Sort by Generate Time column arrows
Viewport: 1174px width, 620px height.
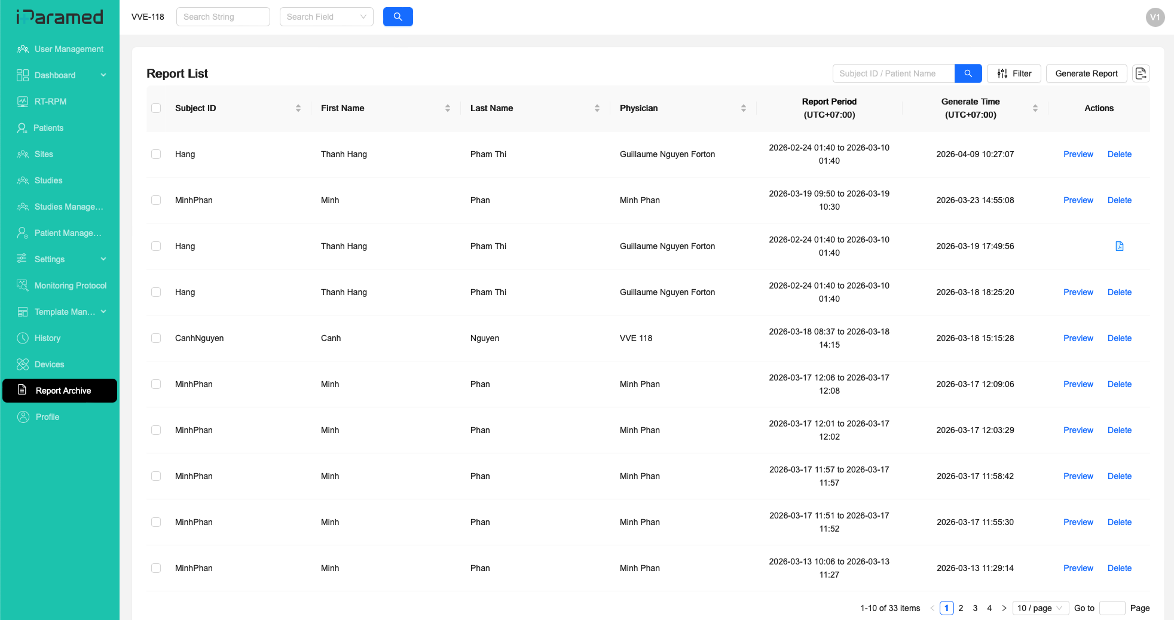coord(1035,108)
